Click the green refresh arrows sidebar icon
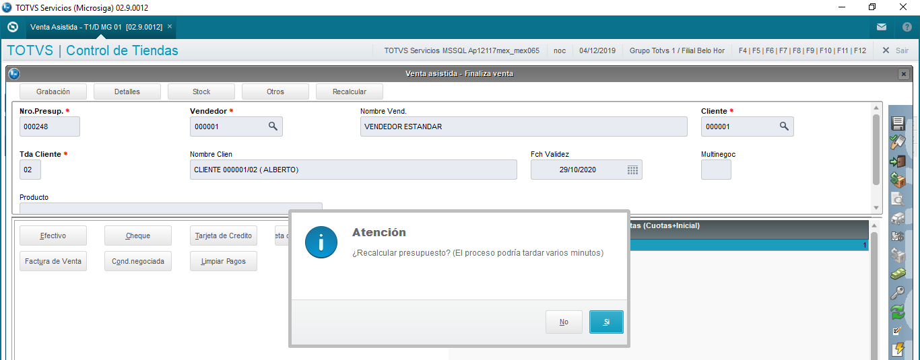The height and width of the screenshot is (360, 920). point(898,312)
